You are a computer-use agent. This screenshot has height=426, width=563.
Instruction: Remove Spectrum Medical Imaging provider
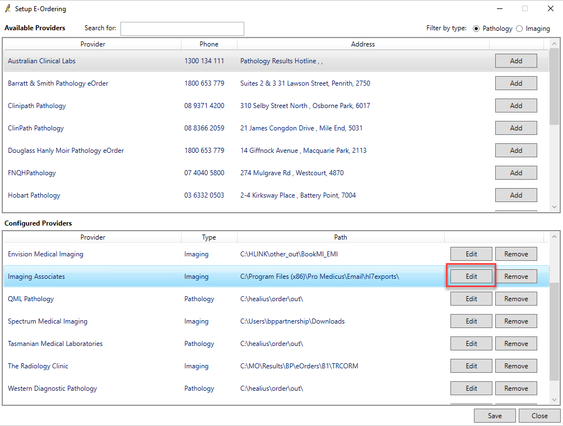tap(516, 321)
